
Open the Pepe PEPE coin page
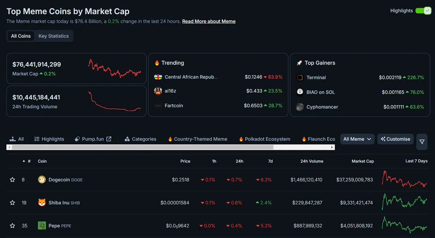(x=60, y=225)
